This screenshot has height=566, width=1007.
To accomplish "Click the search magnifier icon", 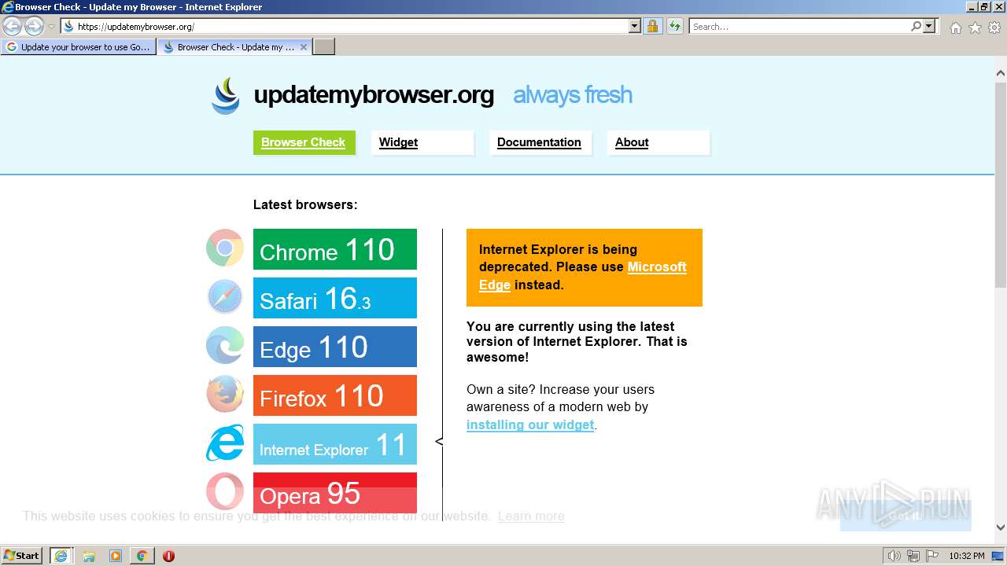I will (916, 27).
